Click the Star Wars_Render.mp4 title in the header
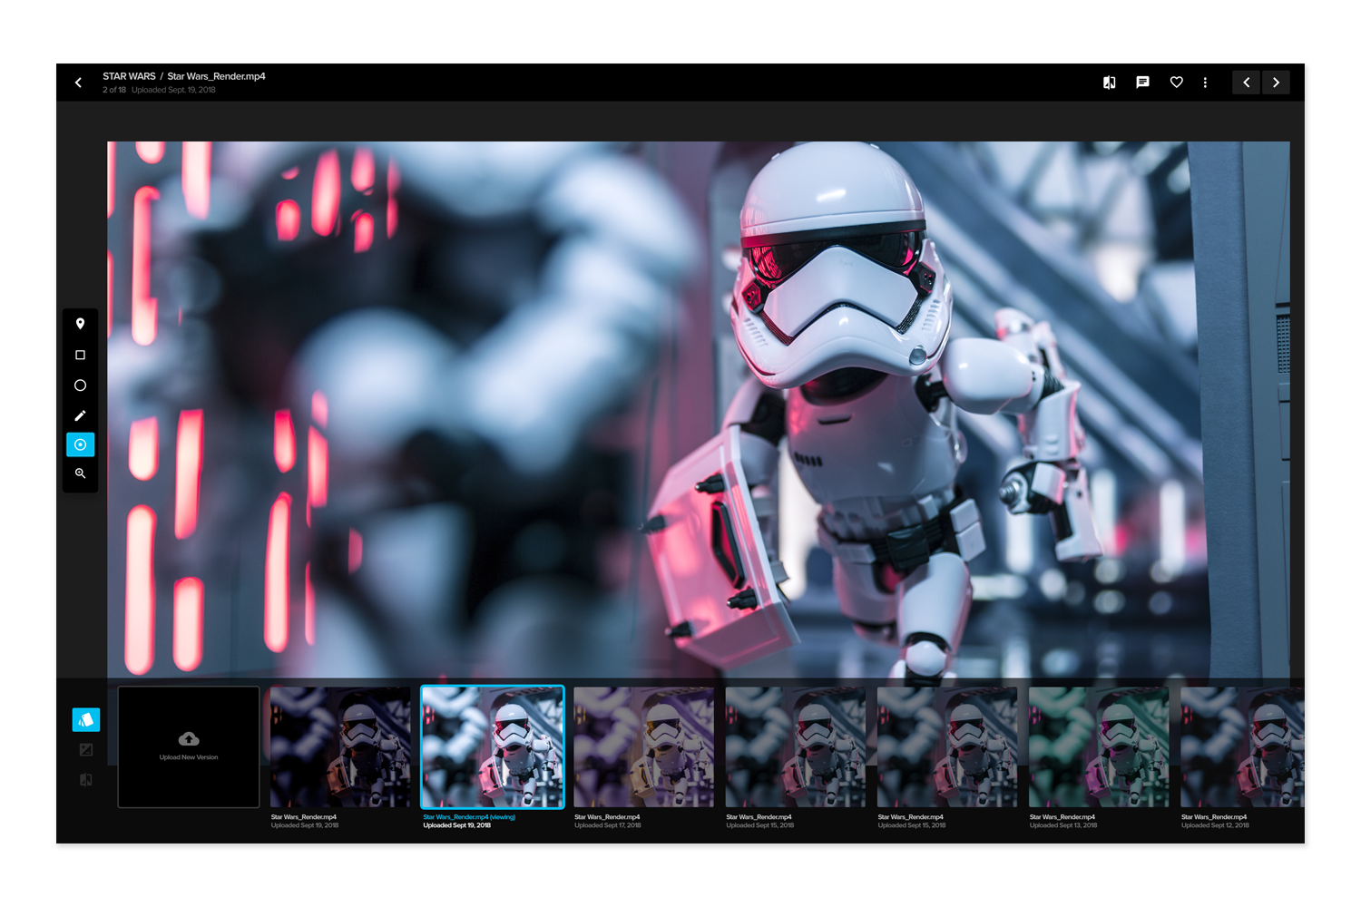 (216, 76)
